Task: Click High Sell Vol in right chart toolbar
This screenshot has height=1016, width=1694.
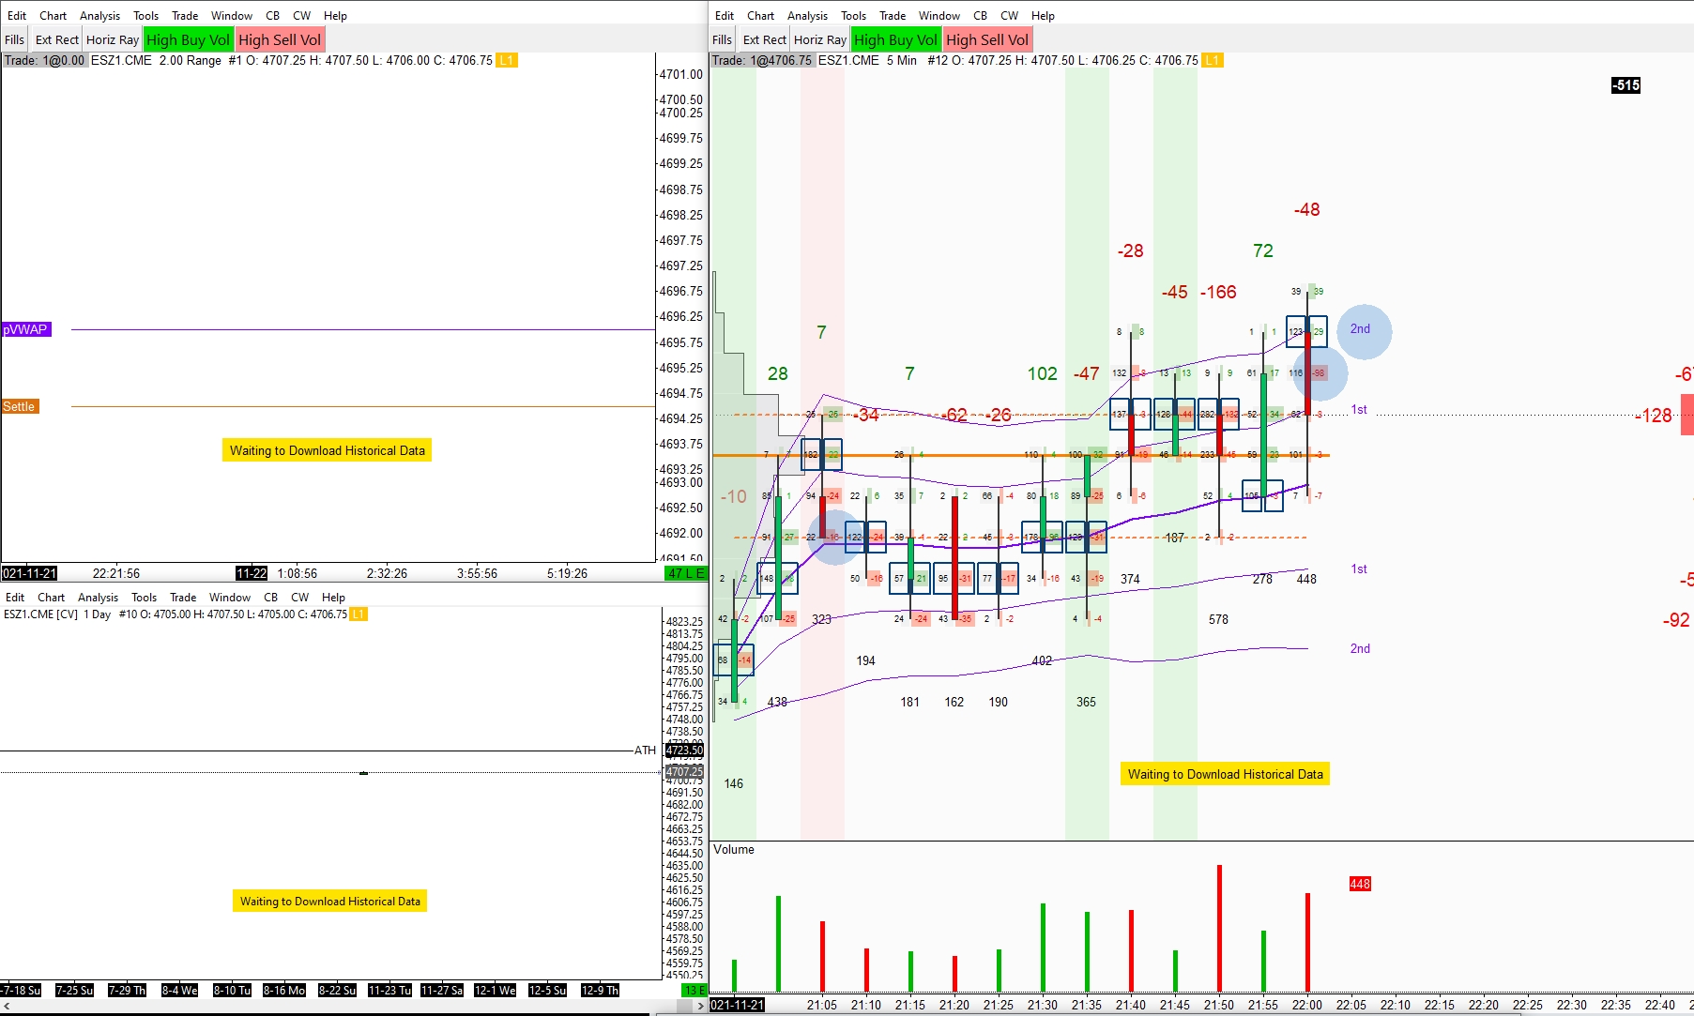Action: point(987,39)
